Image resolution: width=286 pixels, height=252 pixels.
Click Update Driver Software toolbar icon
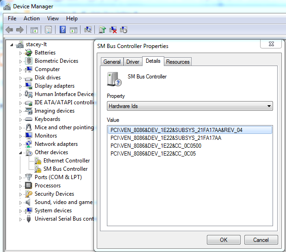[102, 30]
